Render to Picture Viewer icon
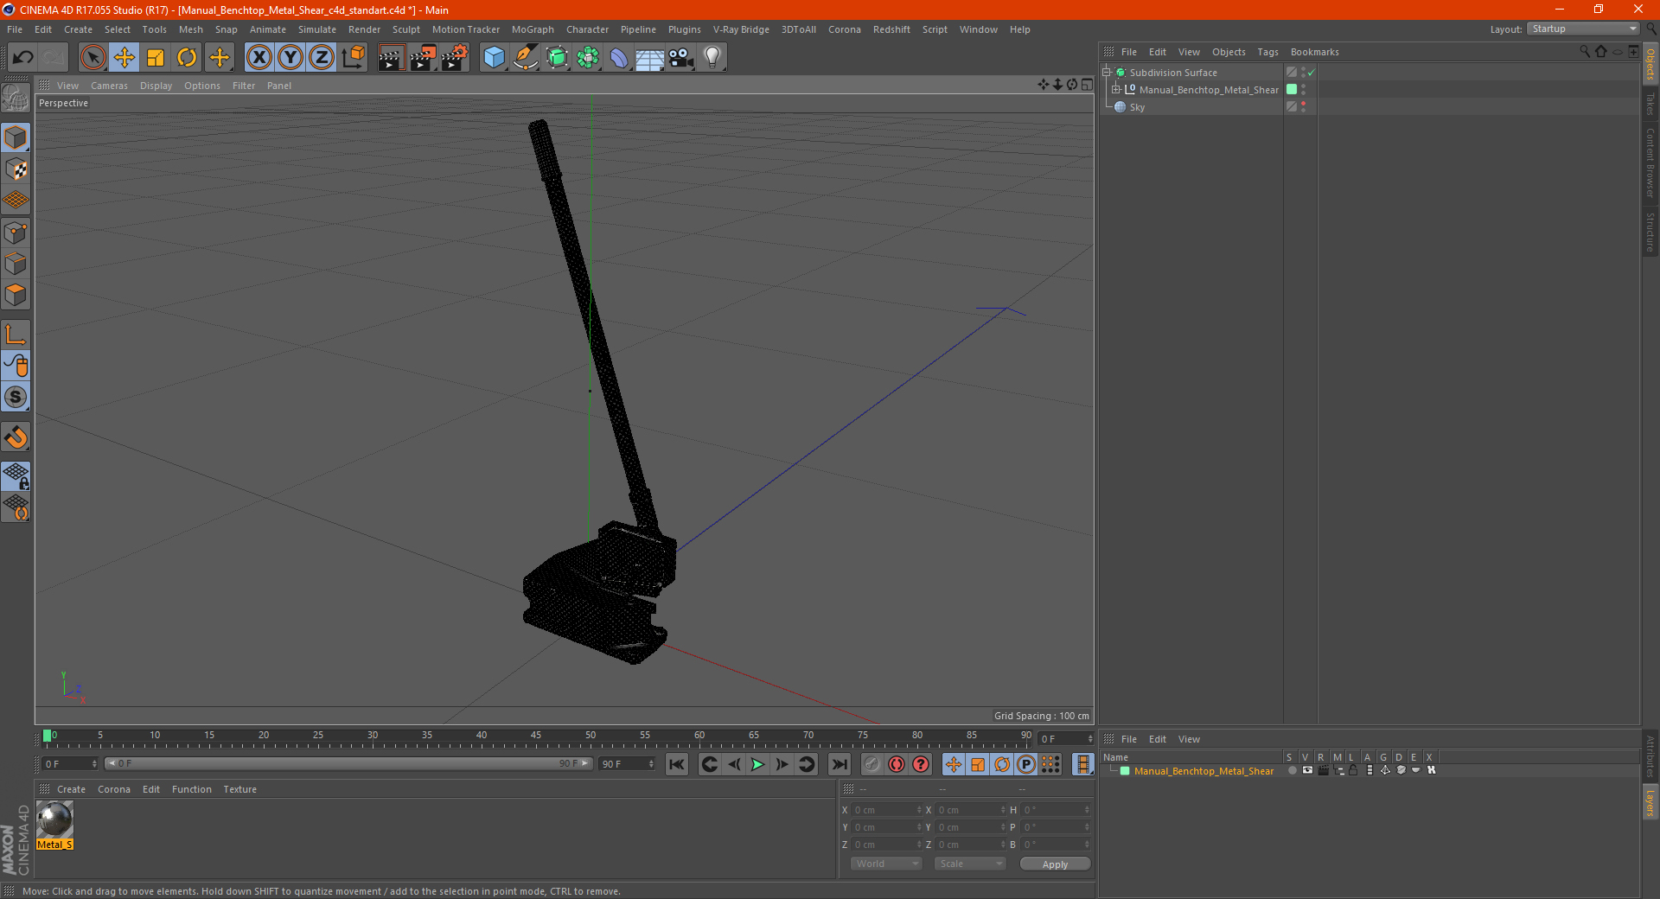The height and width of the screenshot is (899, 1660). pyautogui.click(x=423, y=57)
